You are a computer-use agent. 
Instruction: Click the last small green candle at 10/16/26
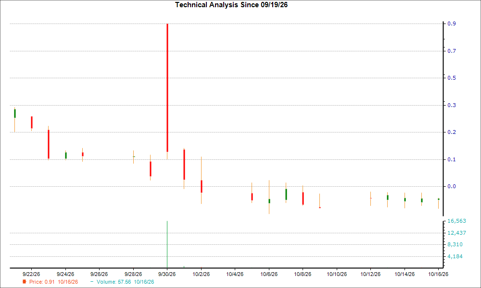point(438,199)
